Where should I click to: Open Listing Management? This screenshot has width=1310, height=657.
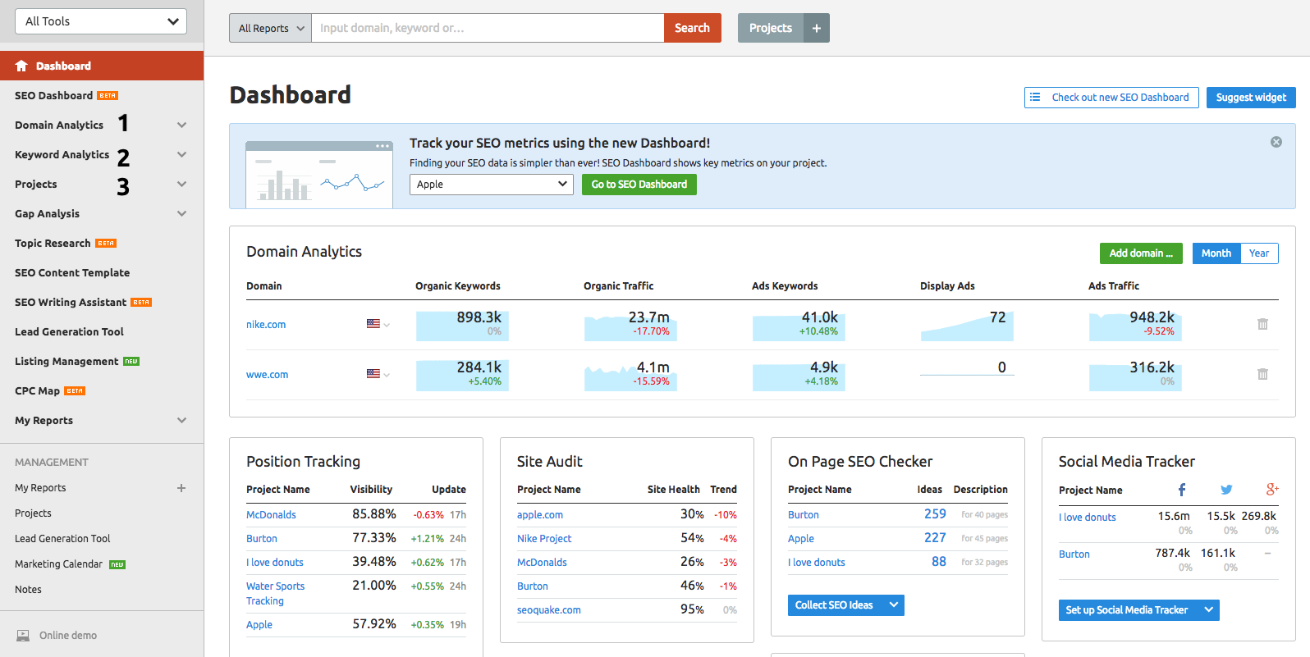77,362
